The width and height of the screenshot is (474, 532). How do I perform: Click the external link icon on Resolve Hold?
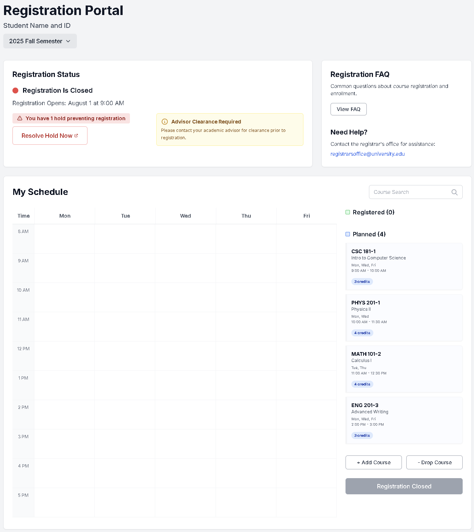click(x=76, y=136)
